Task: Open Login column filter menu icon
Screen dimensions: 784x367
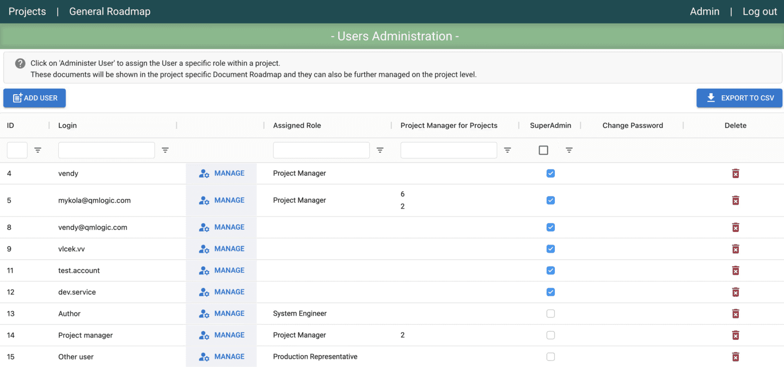Action: (165, 150)
